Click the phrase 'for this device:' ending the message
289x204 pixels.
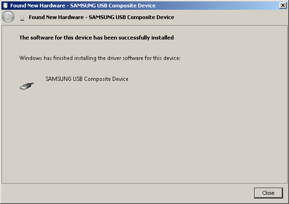point(162,58)
